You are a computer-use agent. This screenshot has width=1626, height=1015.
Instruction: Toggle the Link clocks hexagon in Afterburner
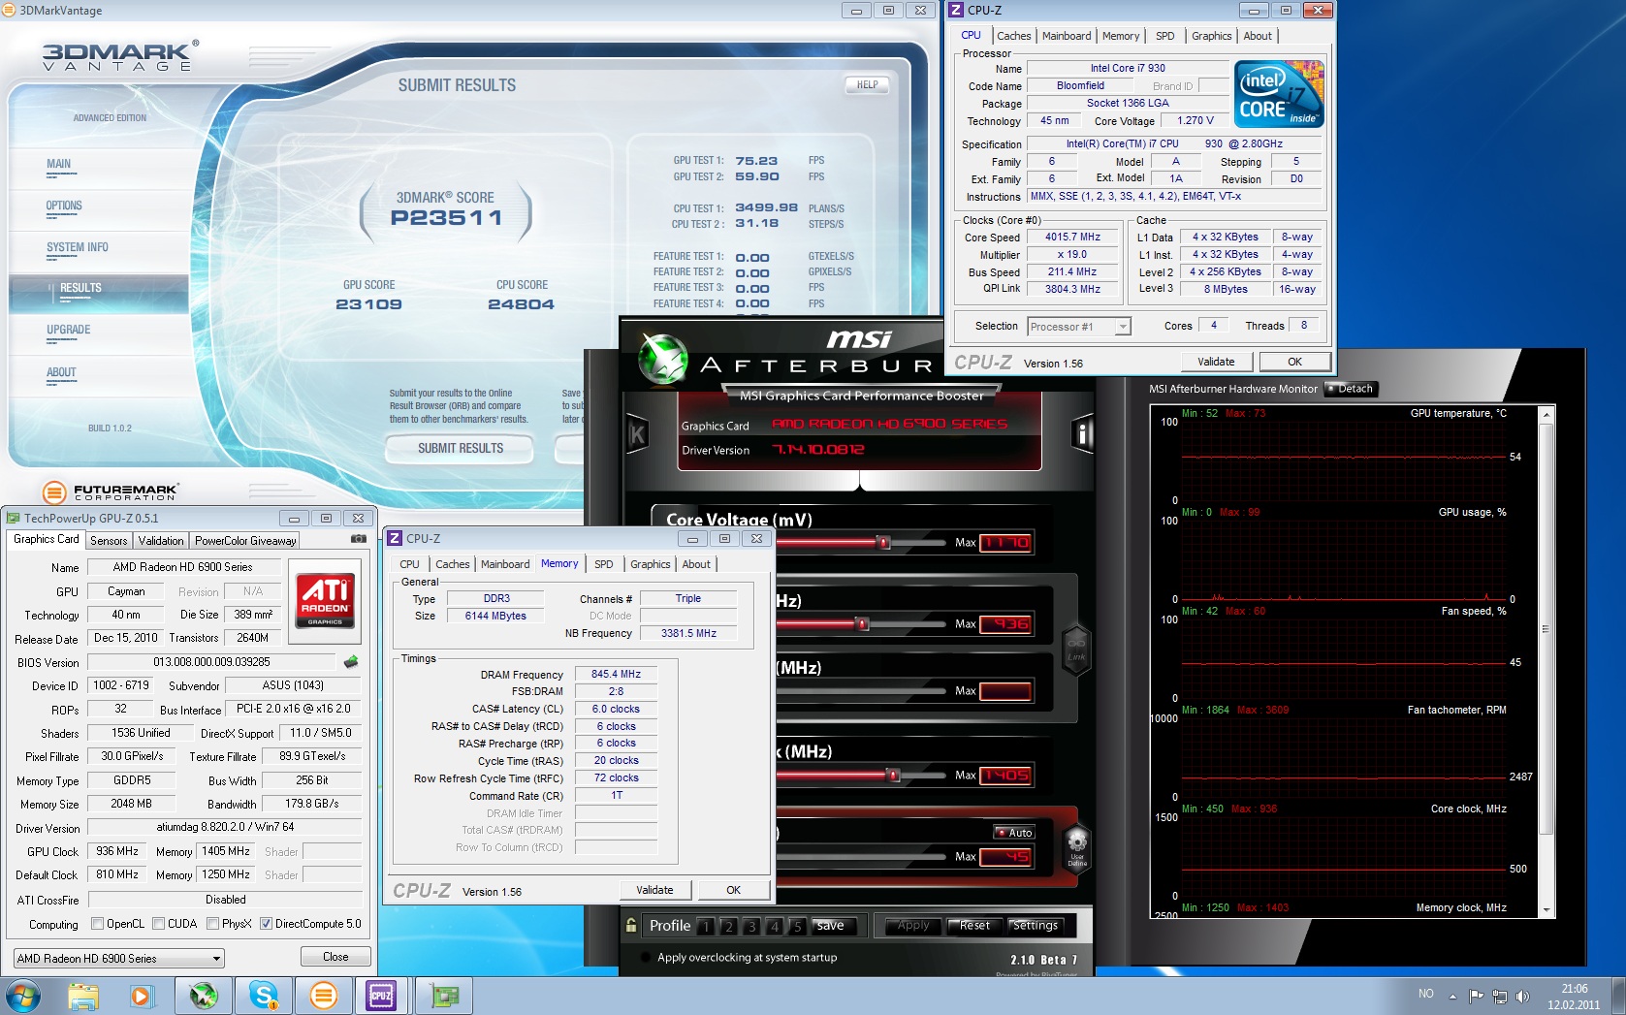(1076, 649)
